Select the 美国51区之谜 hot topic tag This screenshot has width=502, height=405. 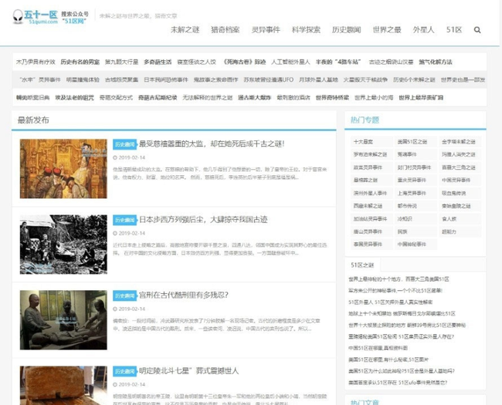click(x=407, y=142)
